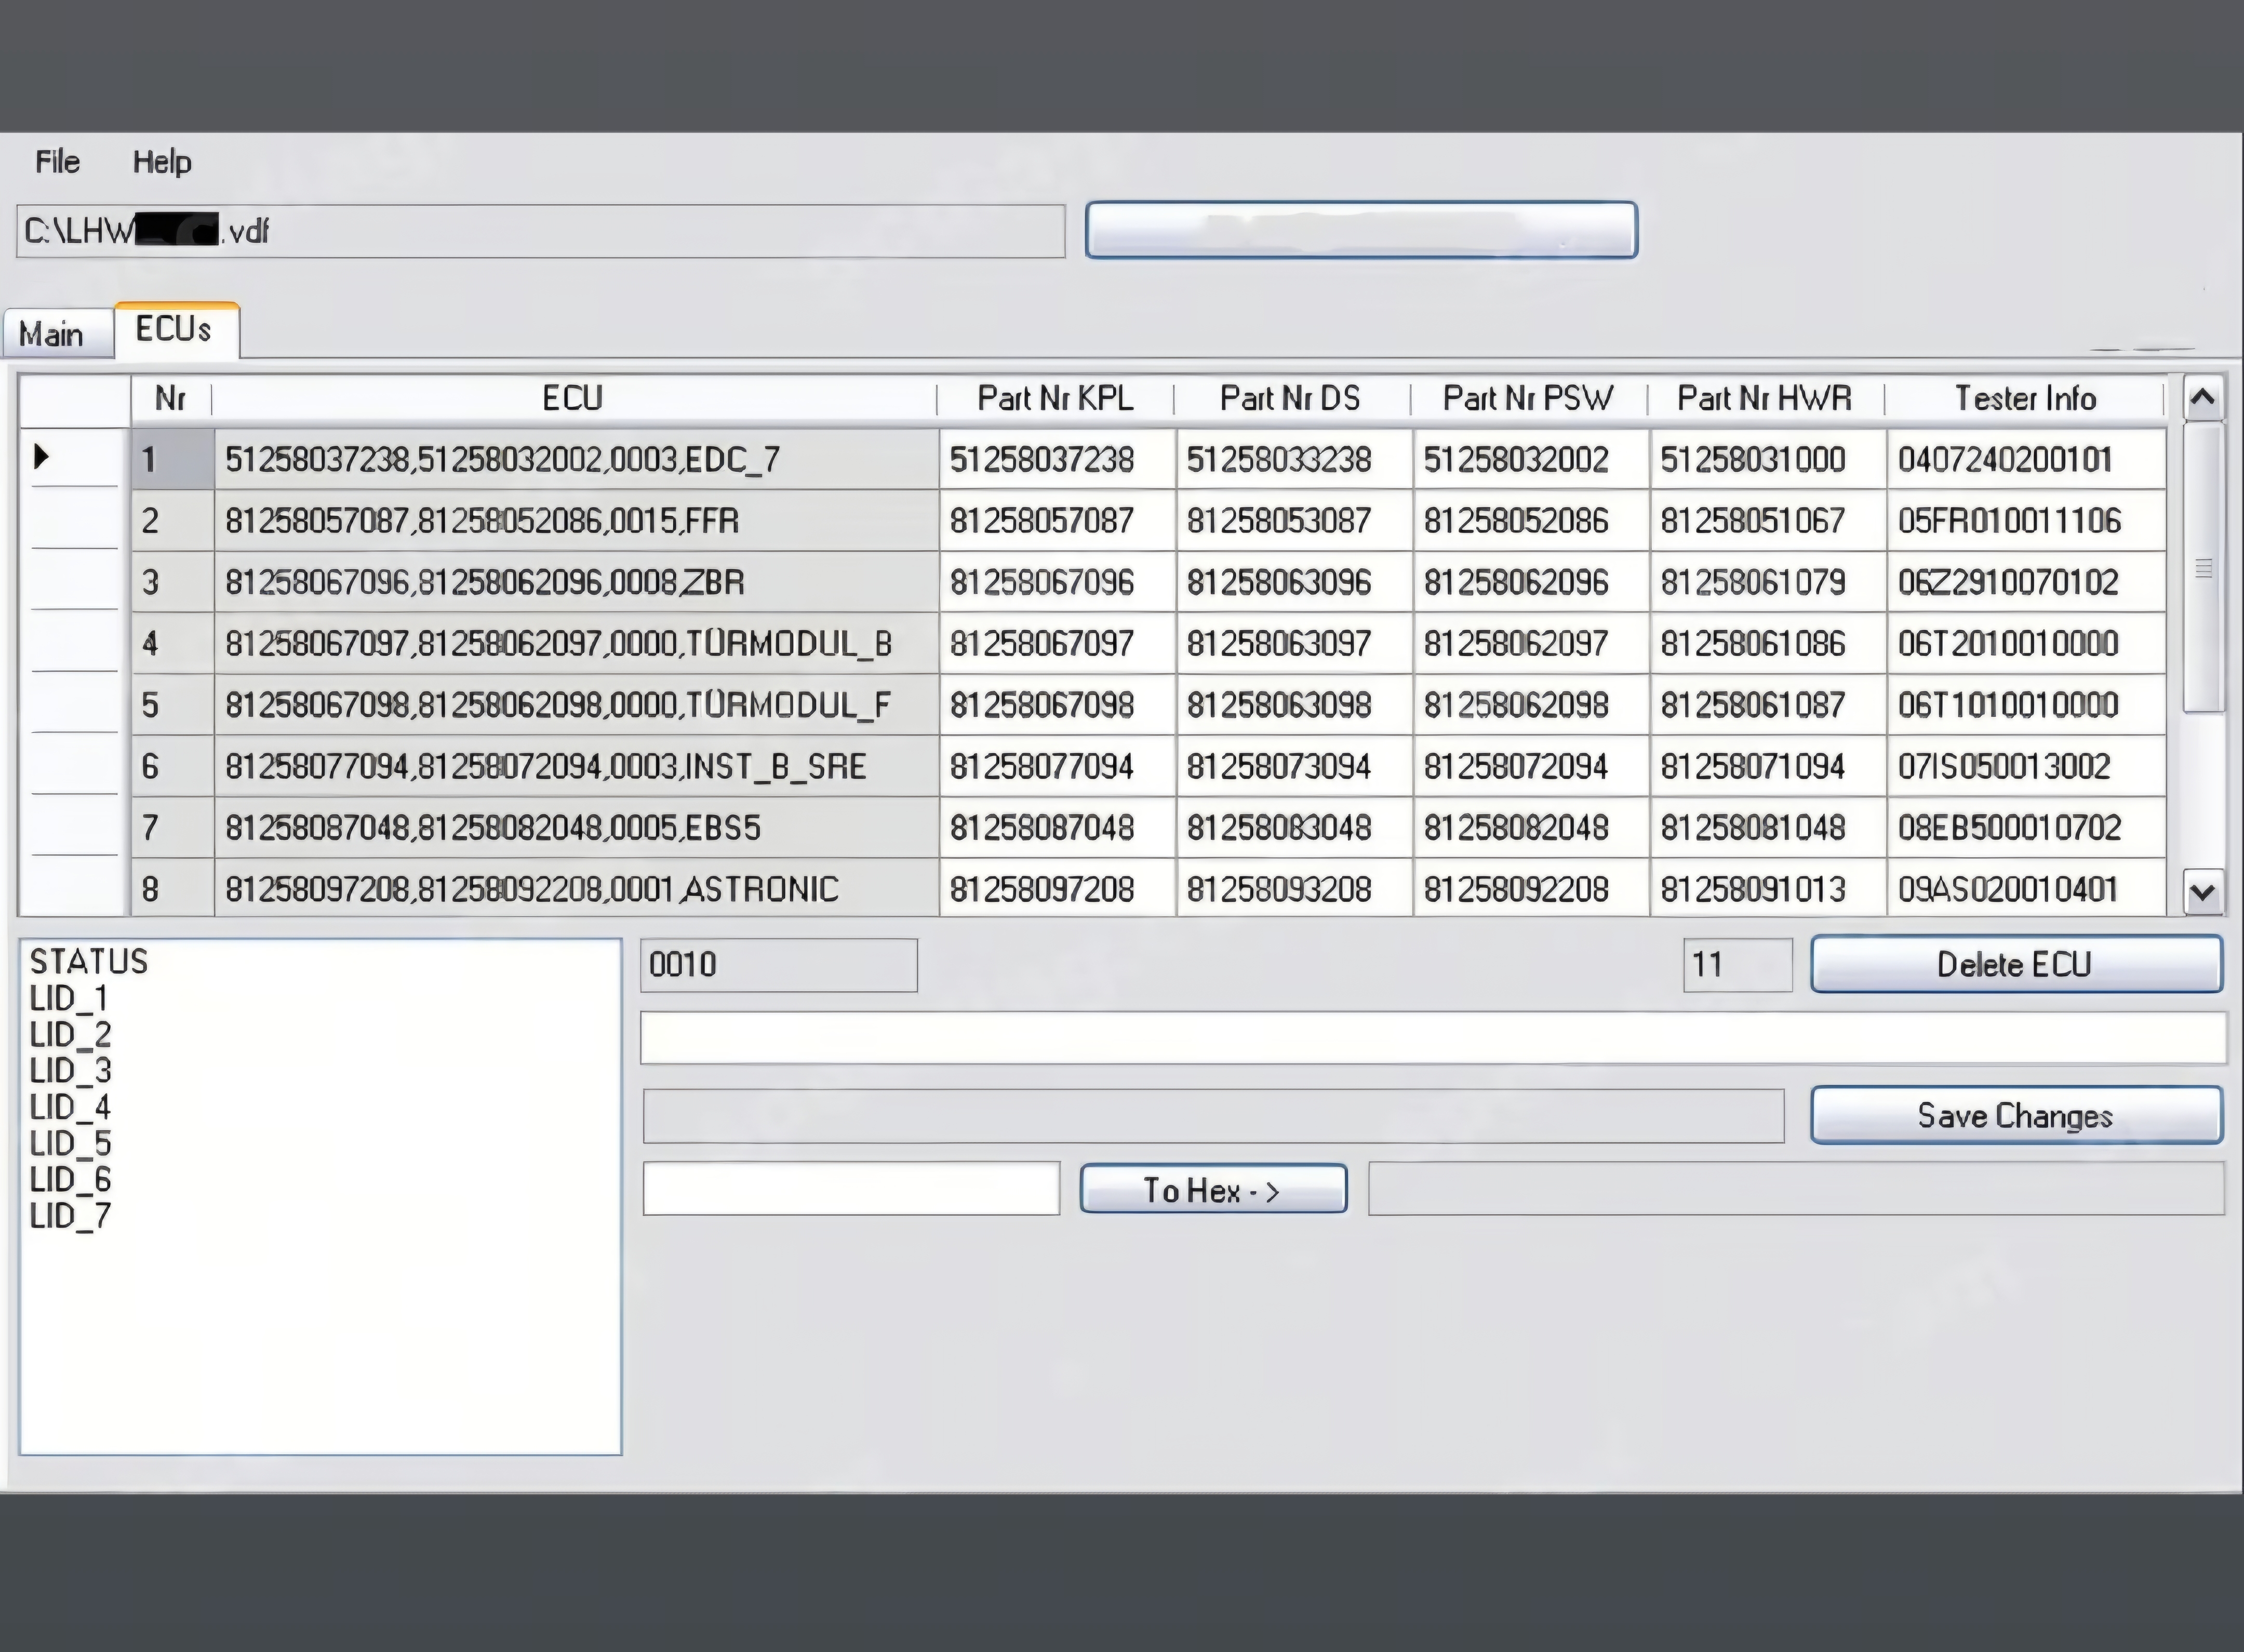Click the wide white text field below 0010
The width and height of the screenshot is (2244, 1652).
tap(1433, 1038)
